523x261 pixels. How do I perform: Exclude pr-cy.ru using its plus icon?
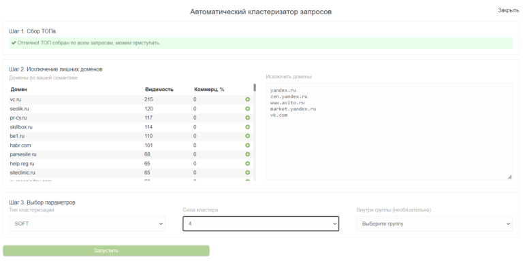pos(247,118)
